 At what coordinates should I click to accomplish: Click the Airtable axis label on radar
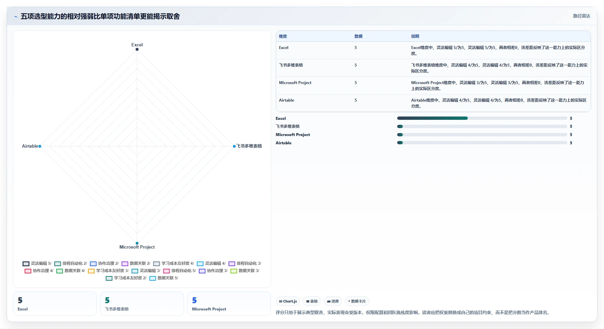[x=30, y=146]
